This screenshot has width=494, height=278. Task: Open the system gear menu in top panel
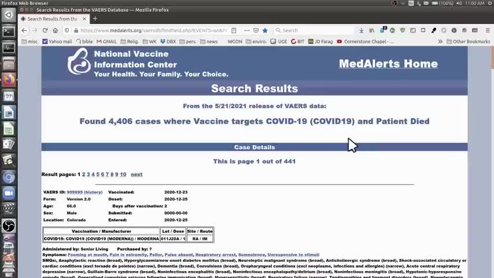[490, 3]
